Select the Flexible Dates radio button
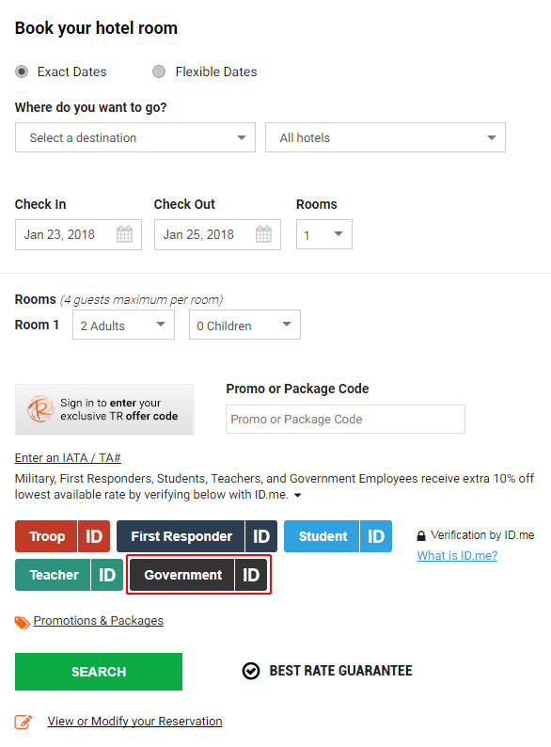The height and width of the screenshot is (747, 551). pyautogui.click(x=159, y=72)
